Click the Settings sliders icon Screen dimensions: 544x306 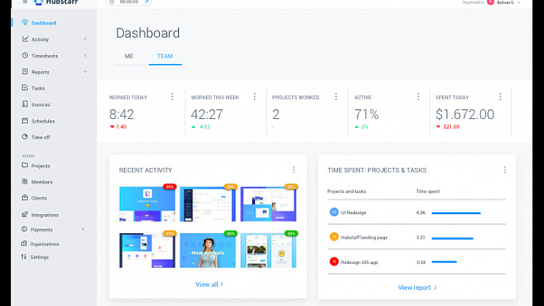[24, 257]
